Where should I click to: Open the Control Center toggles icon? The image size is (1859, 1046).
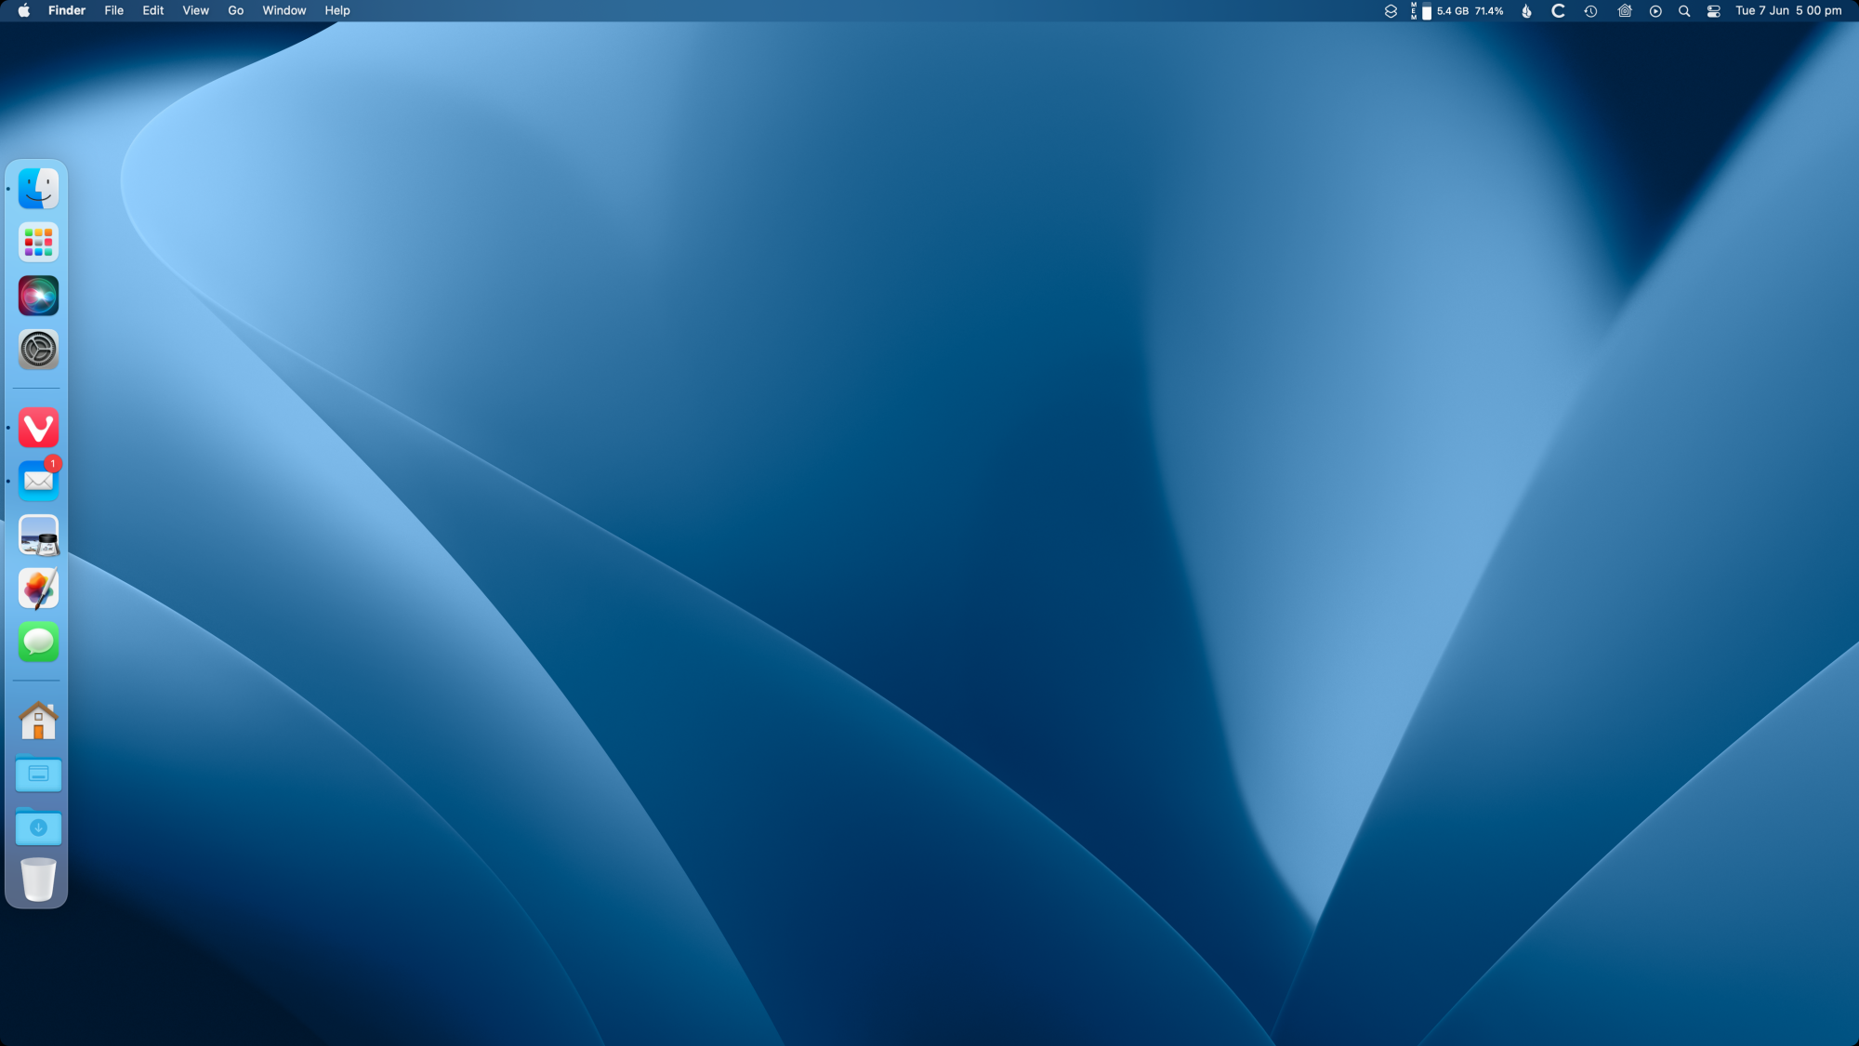click(x=1713, y=11)
